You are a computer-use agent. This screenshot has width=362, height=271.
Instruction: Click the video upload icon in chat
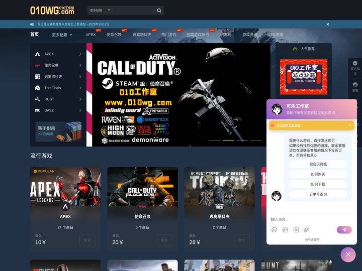(x=296, y=230)
